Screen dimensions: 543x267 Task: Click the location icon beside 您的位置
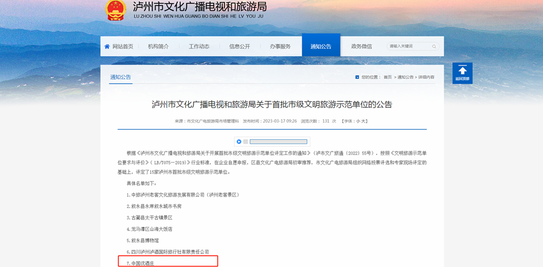pos(357,77)
